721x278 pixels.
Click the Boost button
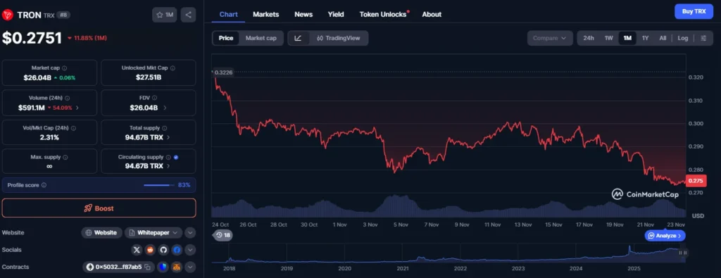tap(99, 208)
